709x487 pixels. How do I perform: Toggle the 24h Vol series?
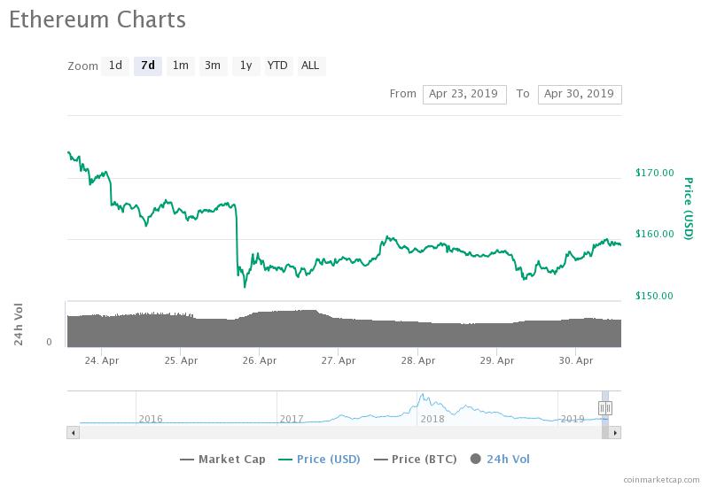[x=500, y=460]
